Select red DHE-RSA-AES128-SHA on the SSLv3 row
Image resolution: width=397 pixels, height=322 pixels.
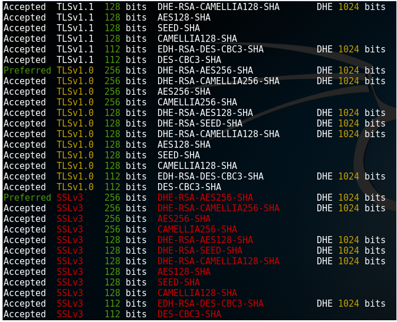coord(205,240)
